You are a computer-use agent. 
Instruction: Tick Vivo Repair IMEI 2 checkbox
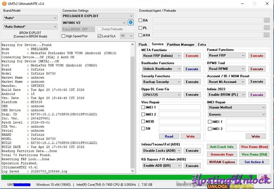click(143, 115)
